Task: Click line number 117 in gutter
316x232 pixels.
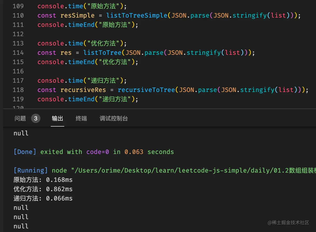Action: [x=18, y=81]
